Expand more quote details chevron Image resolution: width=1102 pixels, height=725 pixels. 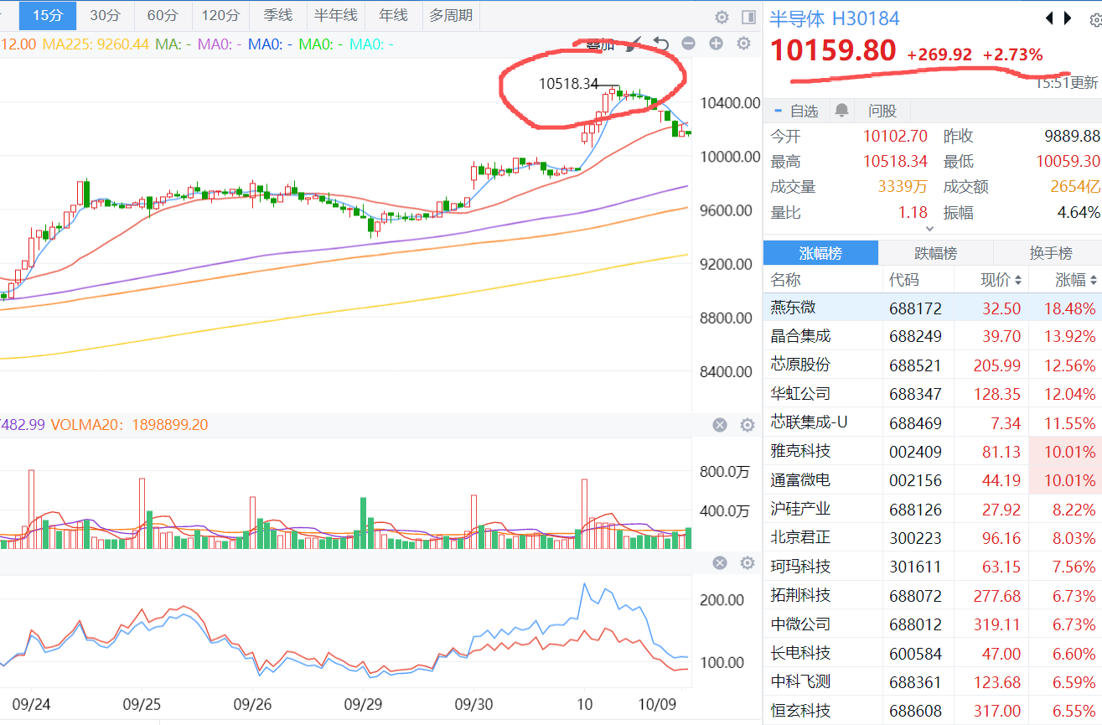(929, 228)
